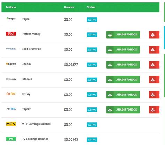Click the Perfect Money PM logo
This screenshot has height=145, width=165.
[x=11, y=34]
